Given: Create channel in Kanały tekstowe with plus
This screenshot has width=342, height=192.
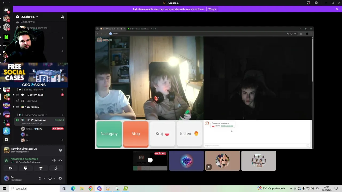Looking at the screenshot, I should coord(62,90).
